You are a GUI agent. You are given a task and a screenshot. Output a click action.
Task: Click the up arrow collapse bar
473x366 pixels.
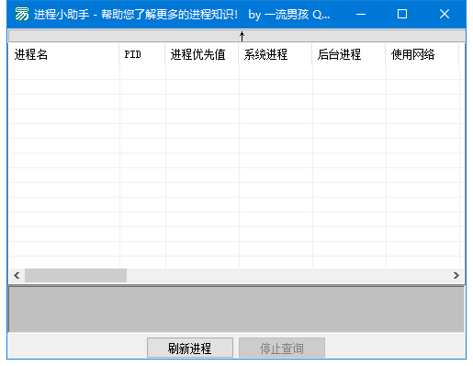[x=237, y=36]
